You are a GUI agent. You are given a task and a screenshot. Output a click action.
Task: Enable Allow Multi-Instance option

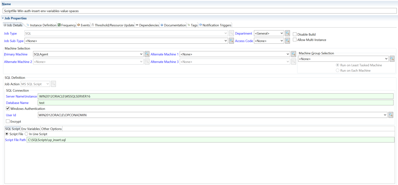pos(295,40)
